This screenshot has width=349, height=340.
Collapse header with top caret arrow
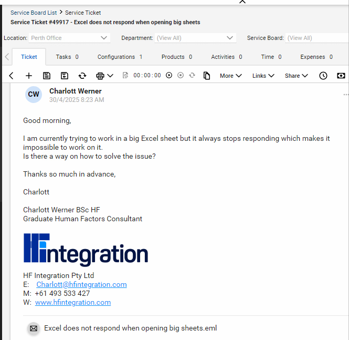242,2
